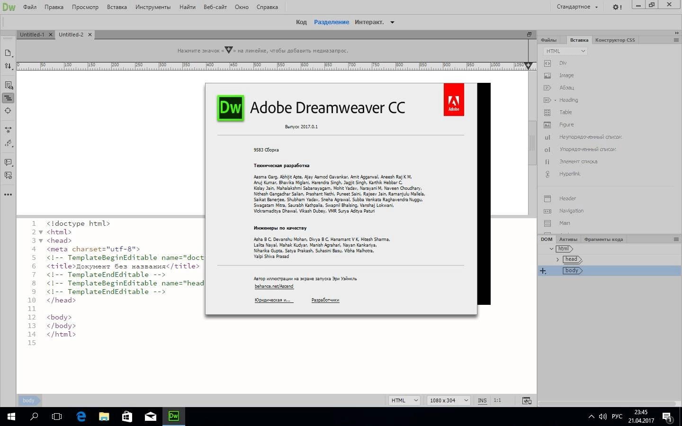Image resolution: width=682 pixels, height=426 pixels.
Task: Insert Image element from panel
Action: click(566, 75)
